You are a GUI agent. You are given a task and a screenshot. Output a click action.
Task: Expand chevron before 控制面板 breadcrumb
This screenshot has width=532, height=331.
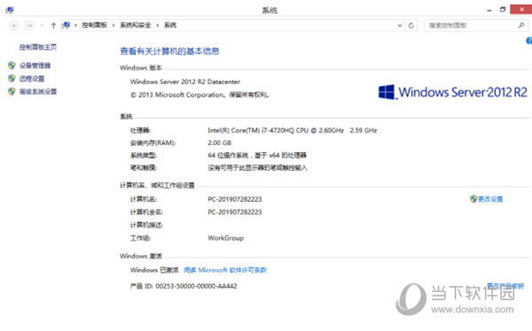[75, 26]
